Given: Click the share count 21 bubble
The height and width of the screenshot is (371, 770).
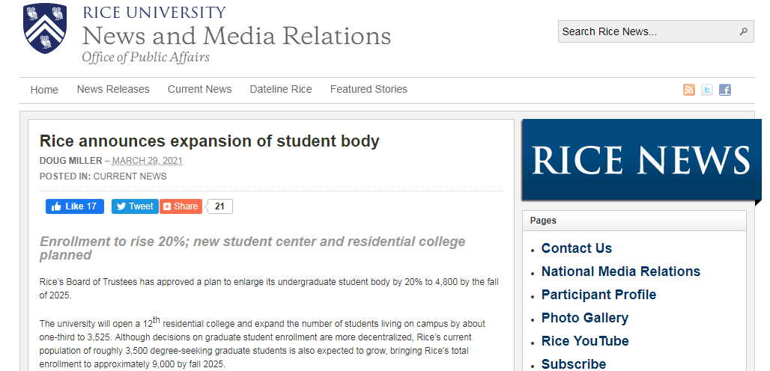Looking at the screenshot, I should click(219, 206).
